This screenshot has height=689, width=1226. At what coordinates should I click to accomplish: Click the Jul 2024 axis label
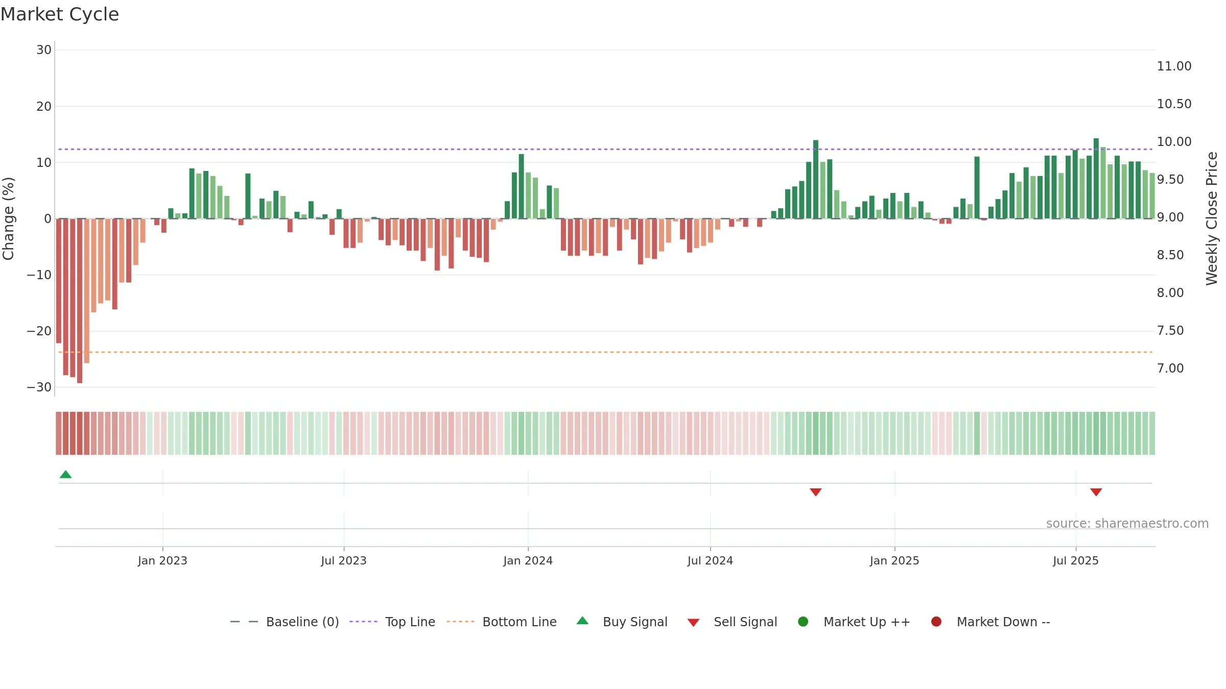point(710,560)
